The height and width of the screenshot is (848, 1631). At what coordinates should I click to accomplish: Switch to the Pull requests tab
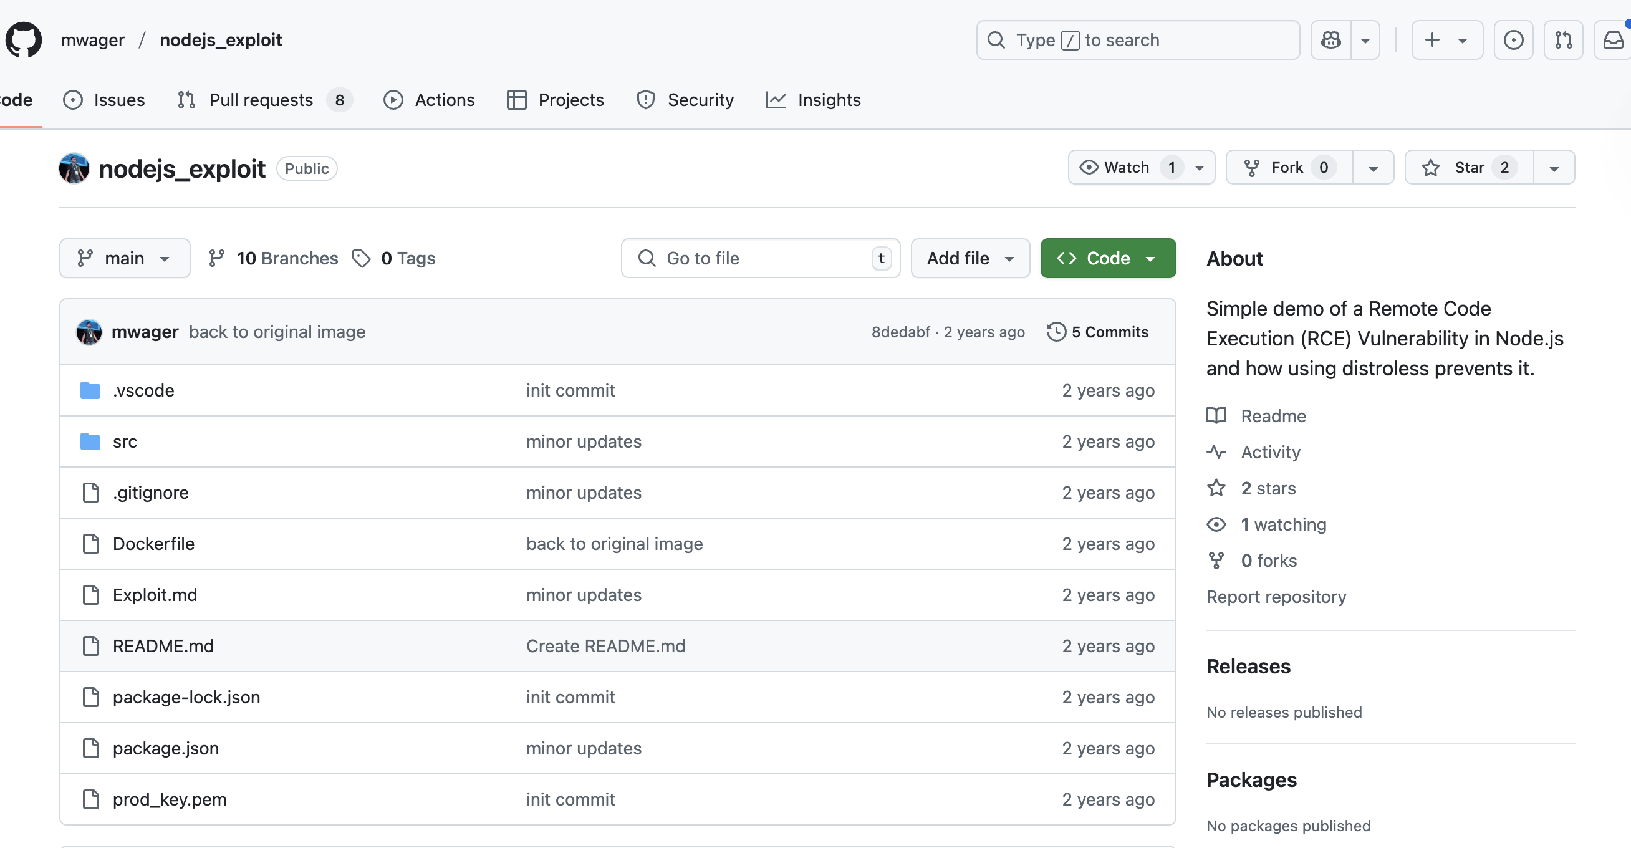coord(264,100)
